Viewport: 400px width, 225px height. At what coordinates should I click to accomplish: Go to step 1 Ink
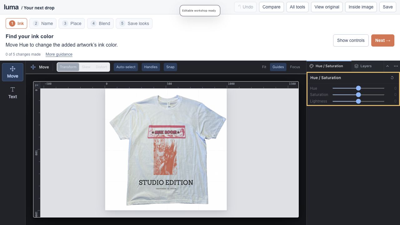(17, 23)
